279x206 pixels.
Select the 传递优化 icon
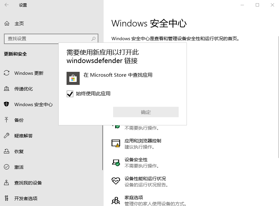pyautogui.click(x=7, y=88)
